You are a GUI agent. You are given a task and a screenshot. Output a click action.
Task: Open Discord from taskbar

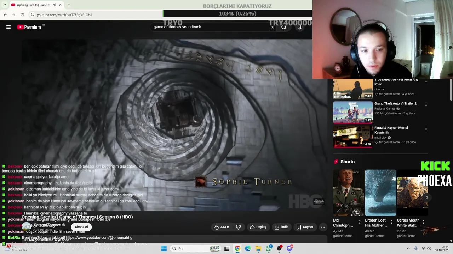tap(289, 248)
